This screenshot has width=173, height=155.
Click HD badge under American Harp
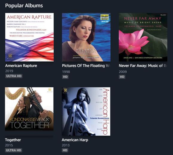[65, 150]
